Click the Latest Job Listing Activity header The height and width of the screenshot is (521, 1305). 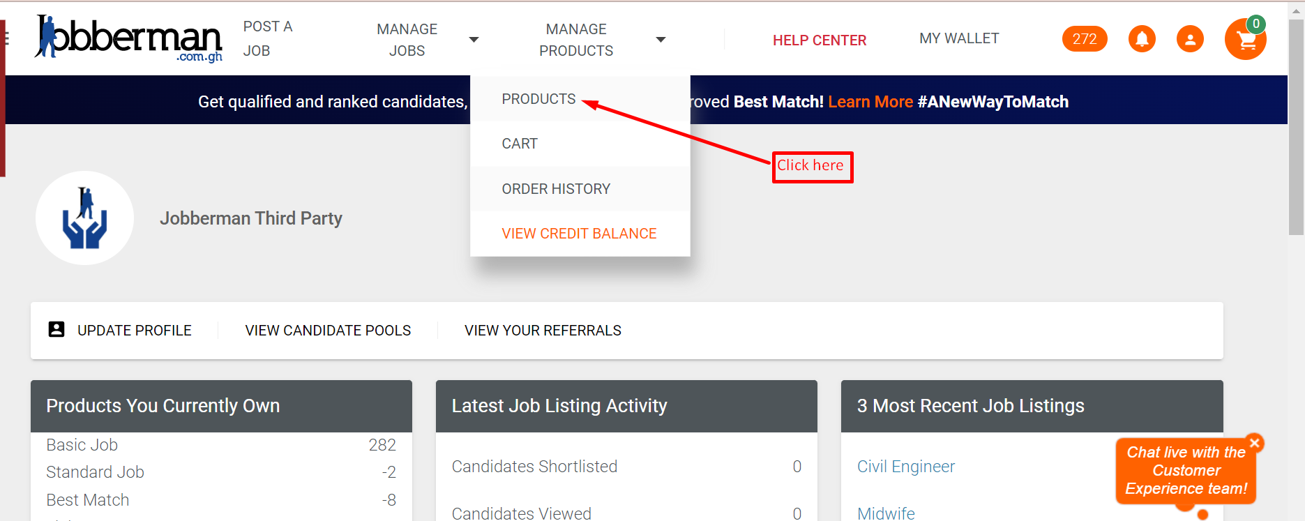[x=626, y=406]
